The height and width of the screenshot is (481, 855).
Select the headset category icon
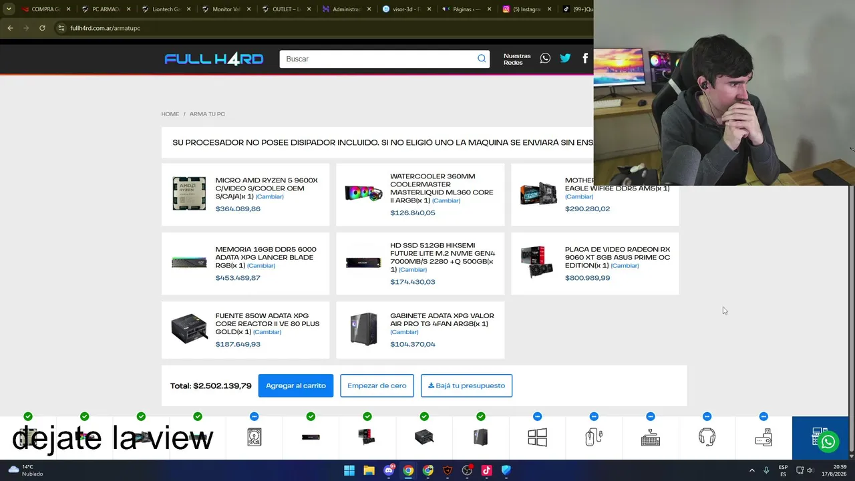(x=707, y=437)
